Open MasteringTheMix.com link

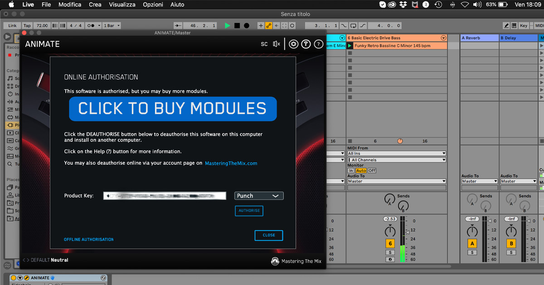point(231,163)
